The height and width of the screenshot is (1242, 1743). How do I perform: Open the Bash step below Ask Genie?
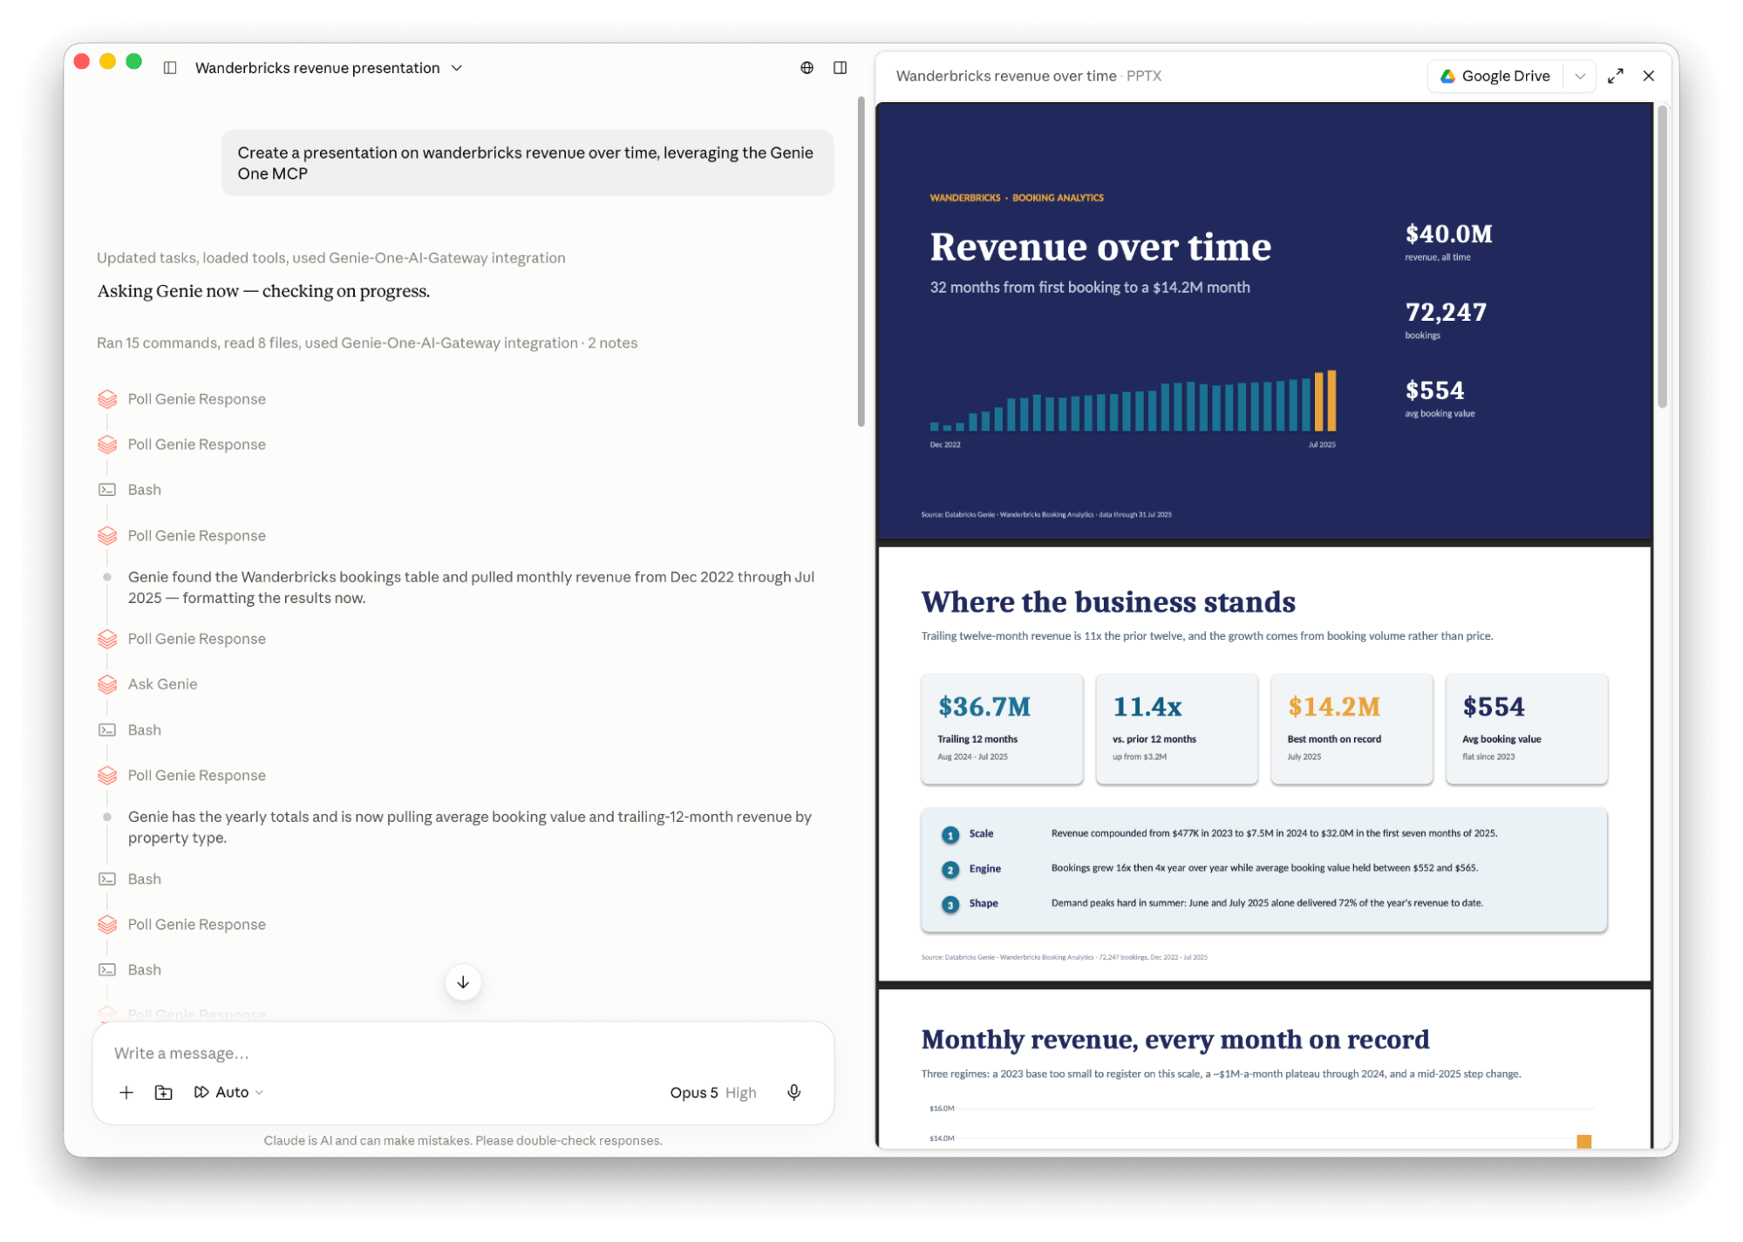(144, 730)
